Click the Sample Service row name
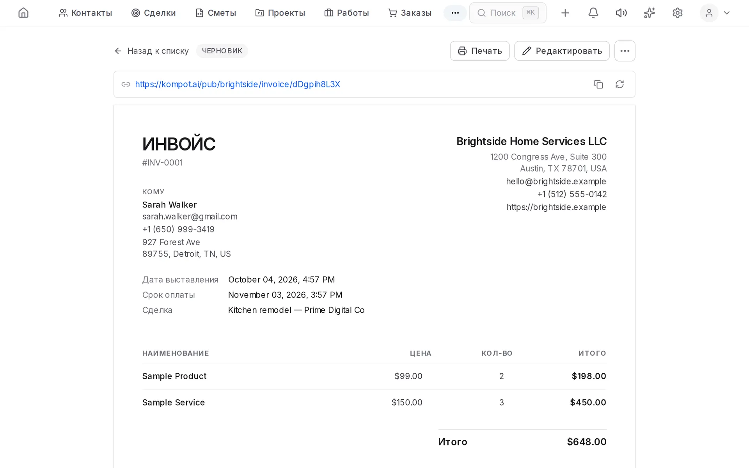The width and height of the screenshot is (749, 468). pos(173,402)
